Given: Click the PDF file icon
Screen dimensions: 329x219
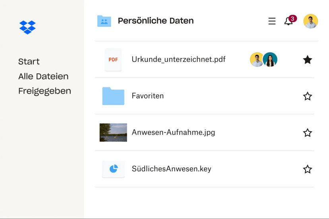Looking at the screenshot, I should [113, 60].
